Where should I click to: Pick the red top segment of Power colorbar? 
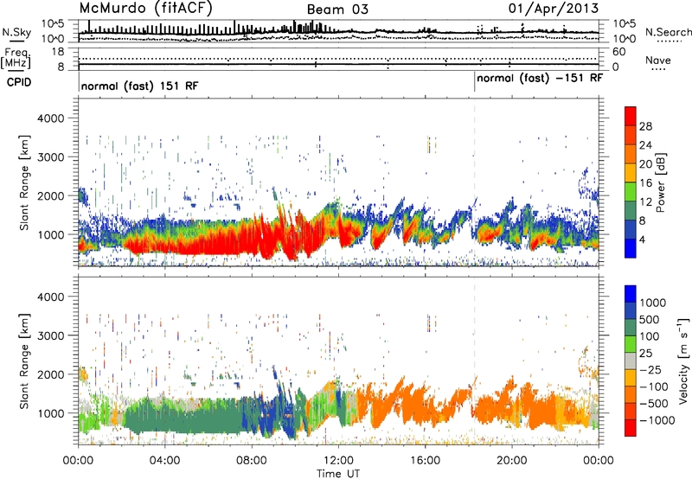(x=631, y=116)
